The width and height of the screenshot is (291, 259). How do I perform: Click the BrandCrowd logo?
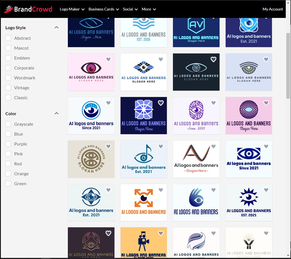pyautogui.click(x=28, y=9)
